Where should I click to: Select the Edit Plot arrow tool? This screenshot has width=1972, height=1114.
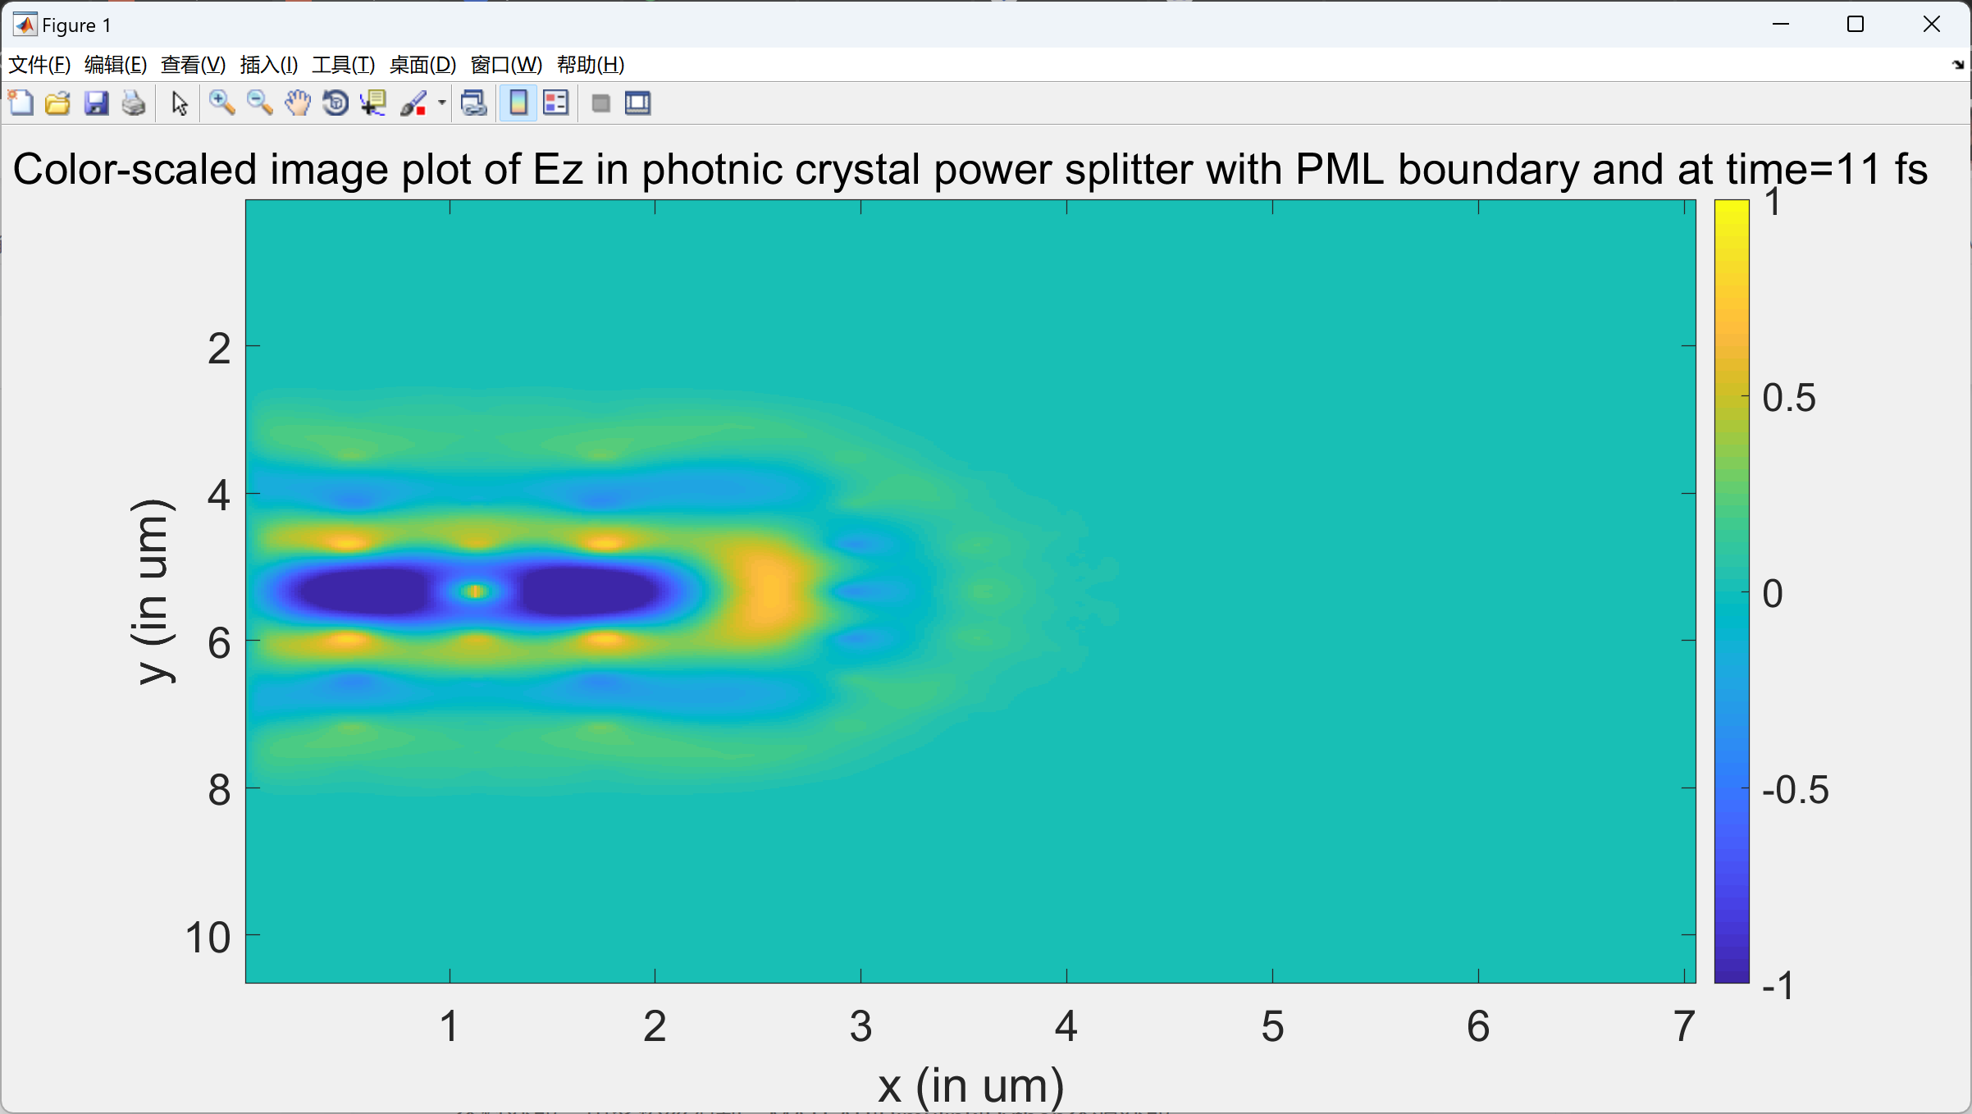coord(180,103)
